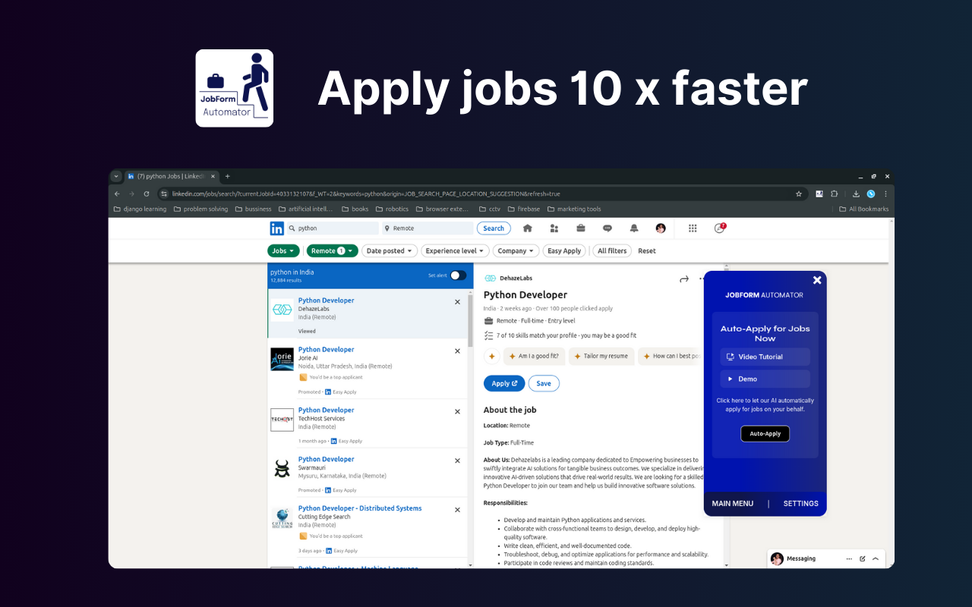Image resolution: width=972 pixels, height=607 pixels.
Task: Open the Notifications bell icon
Action: [634, 228]
